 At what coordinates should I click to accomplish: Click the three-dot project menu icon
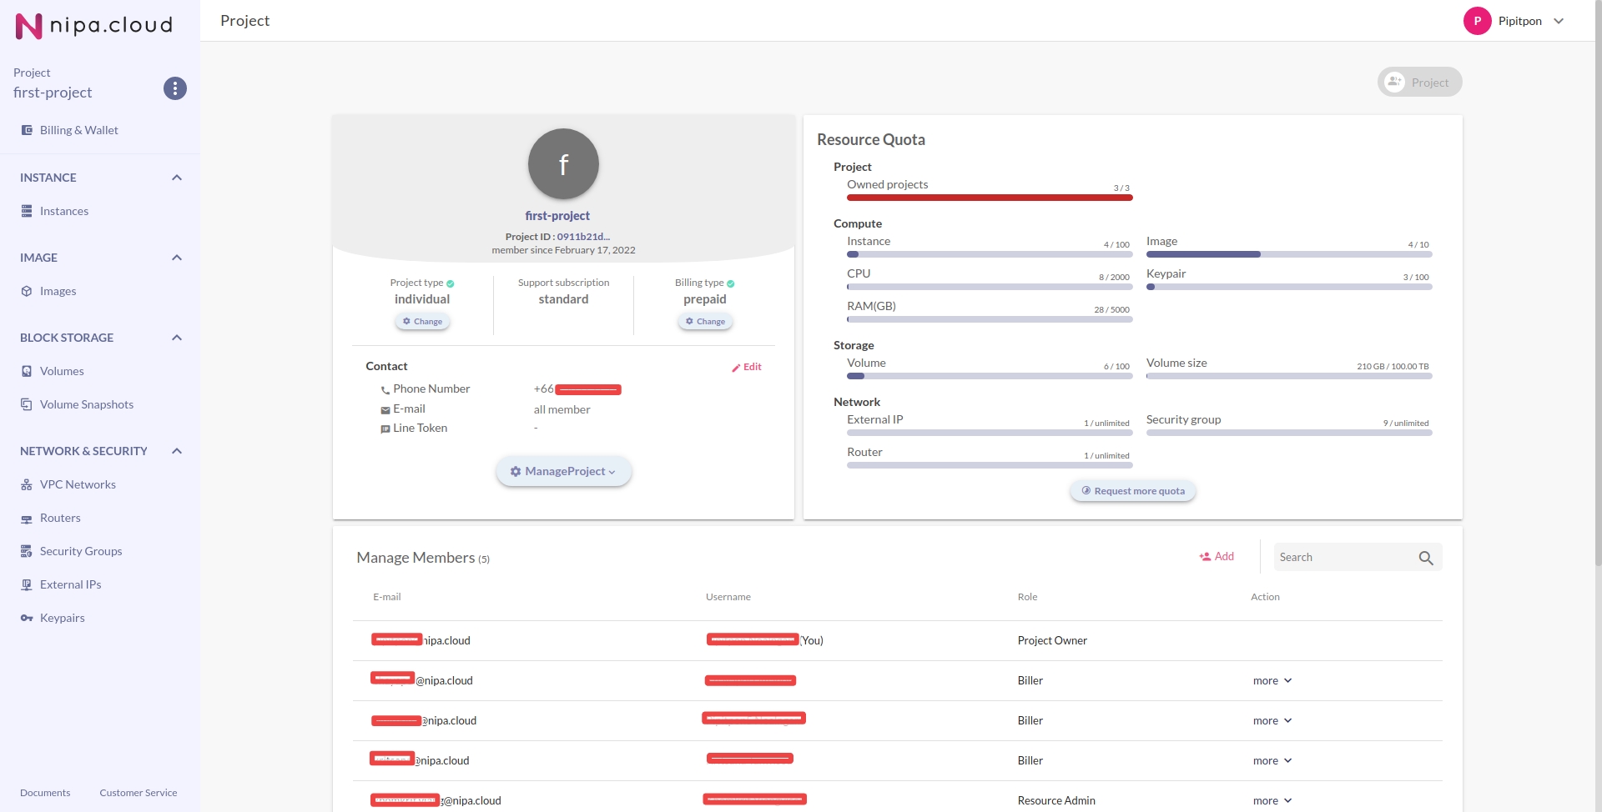pyautogui.click(x=174, y=88)
